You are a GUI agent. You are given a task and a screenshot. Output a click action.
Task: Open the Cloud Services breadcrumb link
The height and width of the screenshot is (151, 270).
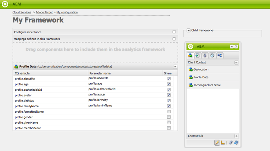point(22,12)
